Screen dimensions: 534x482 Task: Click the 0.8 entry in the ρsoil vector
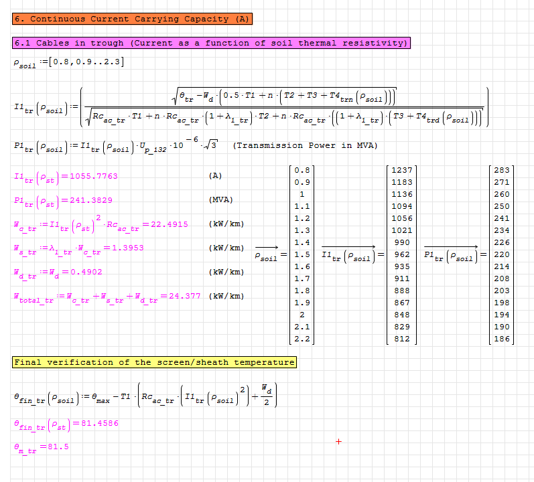point(302,171)
